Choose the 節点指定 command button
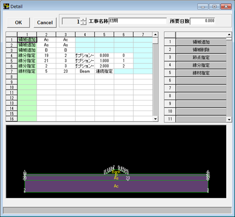 pos(201,57)
